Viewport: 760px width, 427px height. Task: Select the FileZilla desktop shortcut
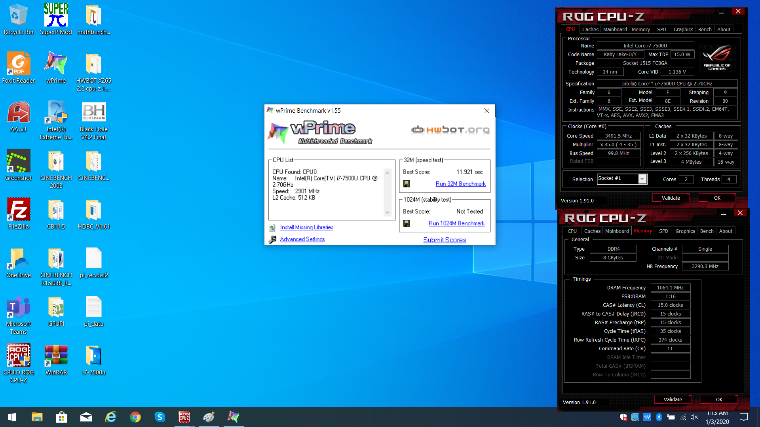18,213
